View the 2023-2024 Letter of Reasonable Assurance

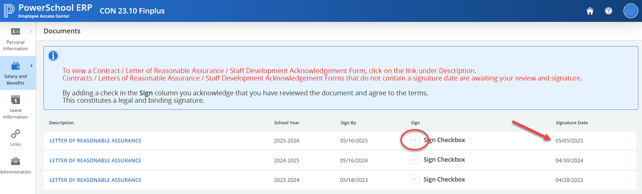pos(95,180)
